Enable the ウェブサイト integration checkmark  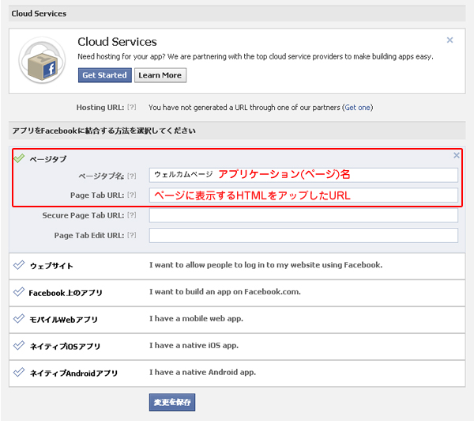[x=19, y=266]
